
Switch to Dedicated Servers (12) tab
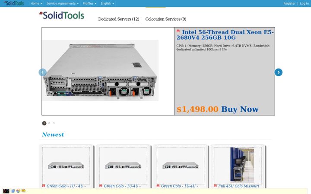pos(119,19)
